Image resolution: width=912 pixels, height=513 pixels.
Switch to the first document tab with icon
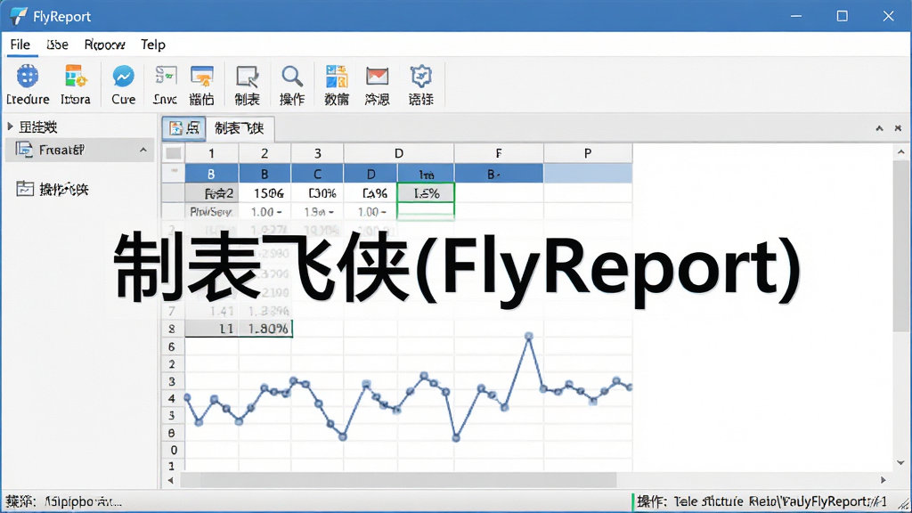[183, 128]
